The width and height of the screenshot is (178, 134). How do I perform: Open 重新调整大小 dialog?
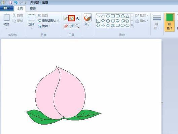[48, 21]
